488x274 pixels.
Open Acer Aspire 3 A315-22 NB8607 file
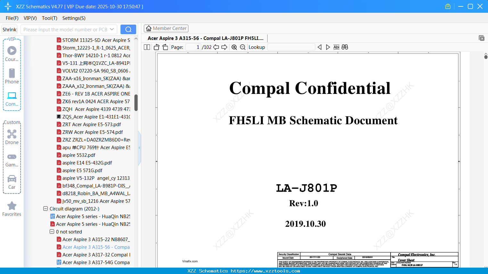96,240
